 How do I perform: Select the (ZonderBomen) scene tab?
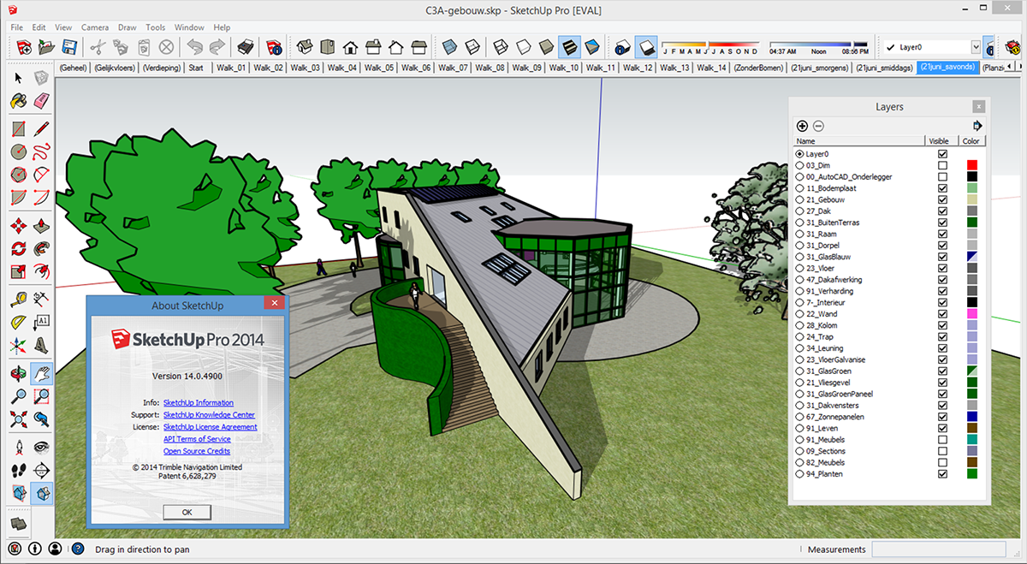tap(758, 68)
